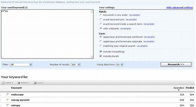Click the searches value 208 for energy pyramid
Screen dimensions: 196x107
click(182, 100)
